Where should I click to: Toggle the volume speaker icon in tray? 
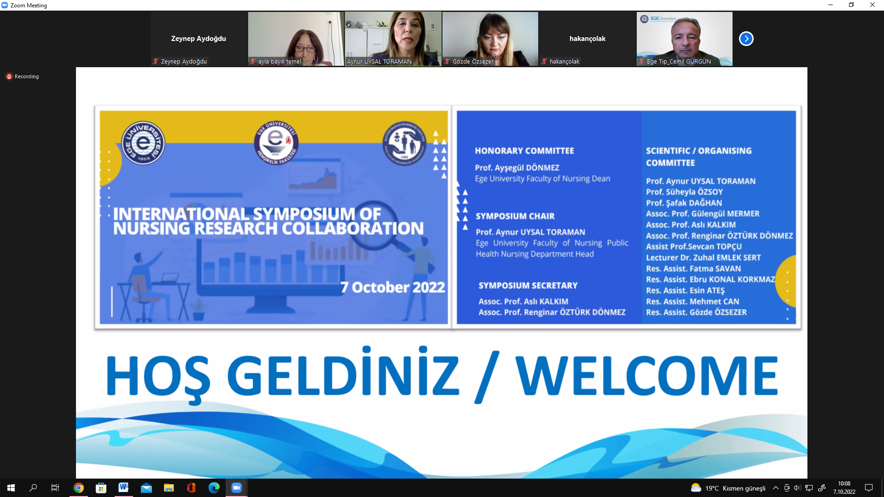[x=797, y=488]
